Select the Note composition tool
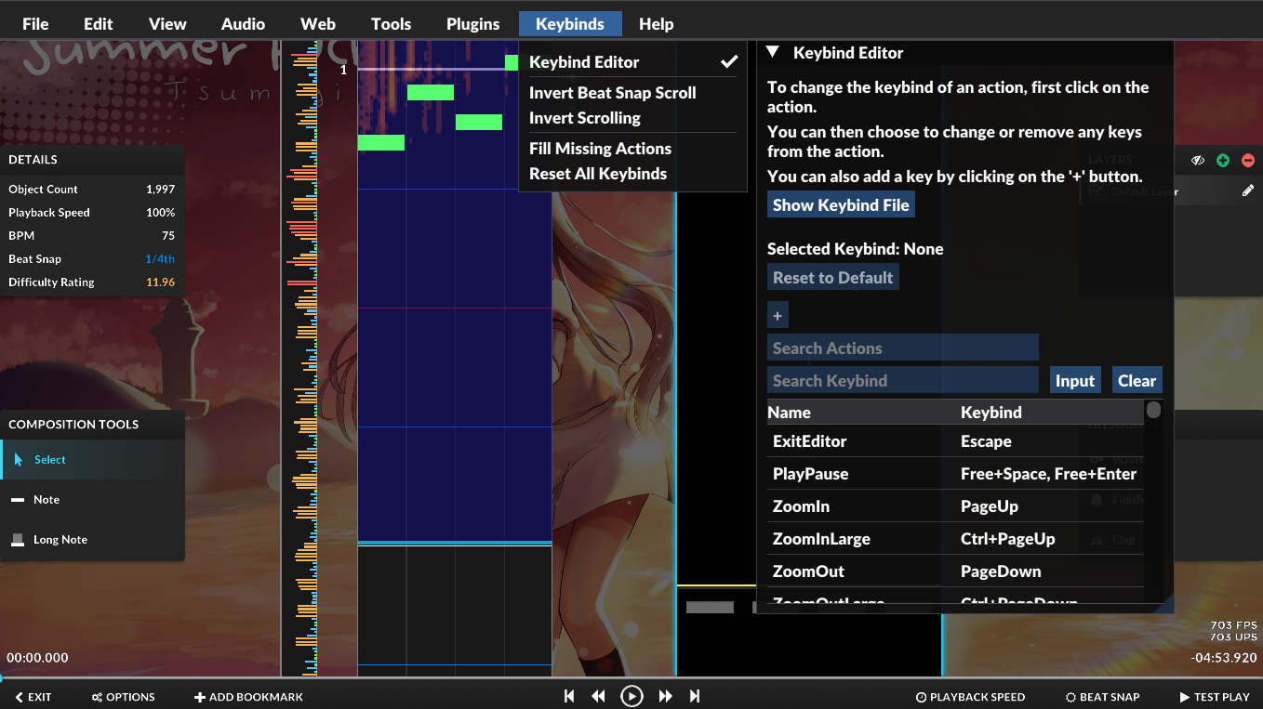 click(x=47, y=500)
